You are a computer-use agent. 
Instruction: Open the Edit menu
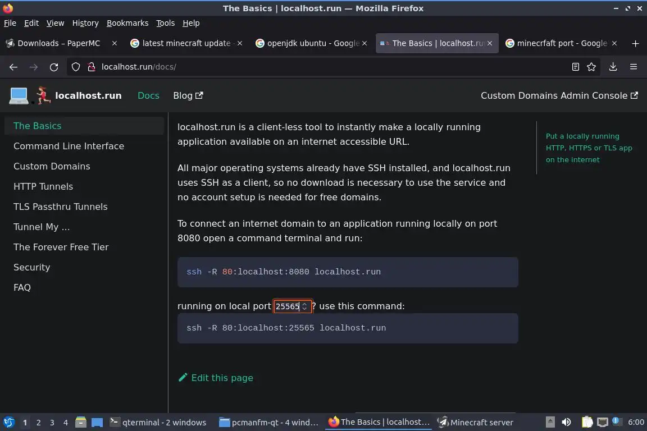[31, 23]
